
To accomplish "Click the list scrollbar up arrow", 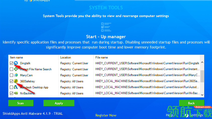I will [x=202, y=62].
